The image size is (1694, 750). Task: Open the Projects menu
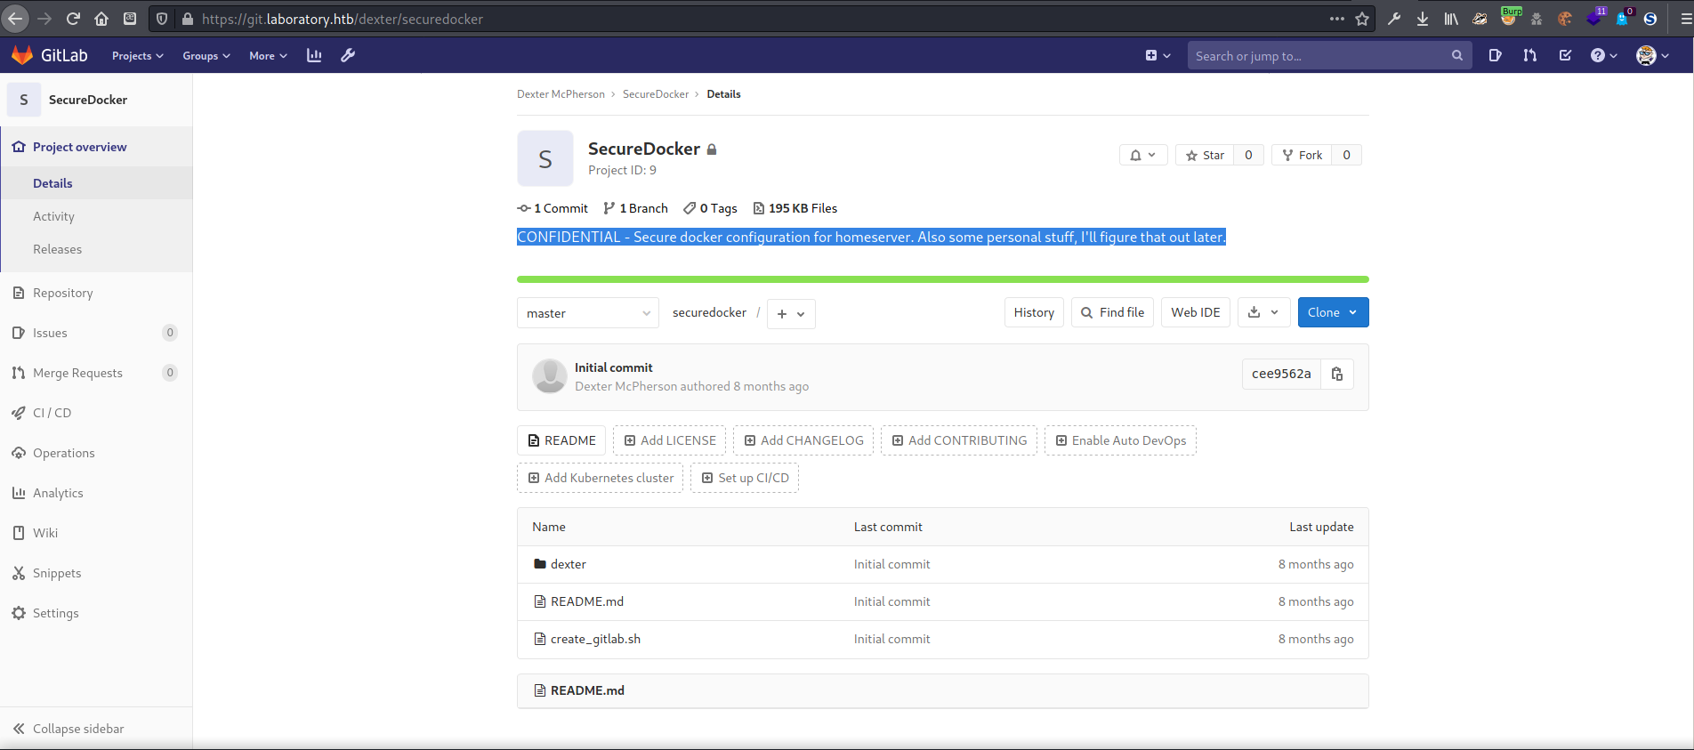137,56
